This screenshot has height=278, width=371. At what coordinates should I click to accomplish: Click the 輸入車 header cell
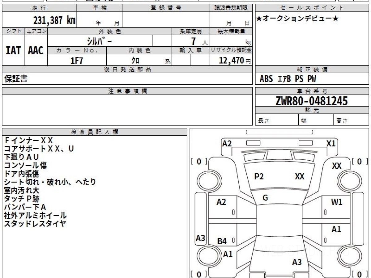tap(191, 50)
